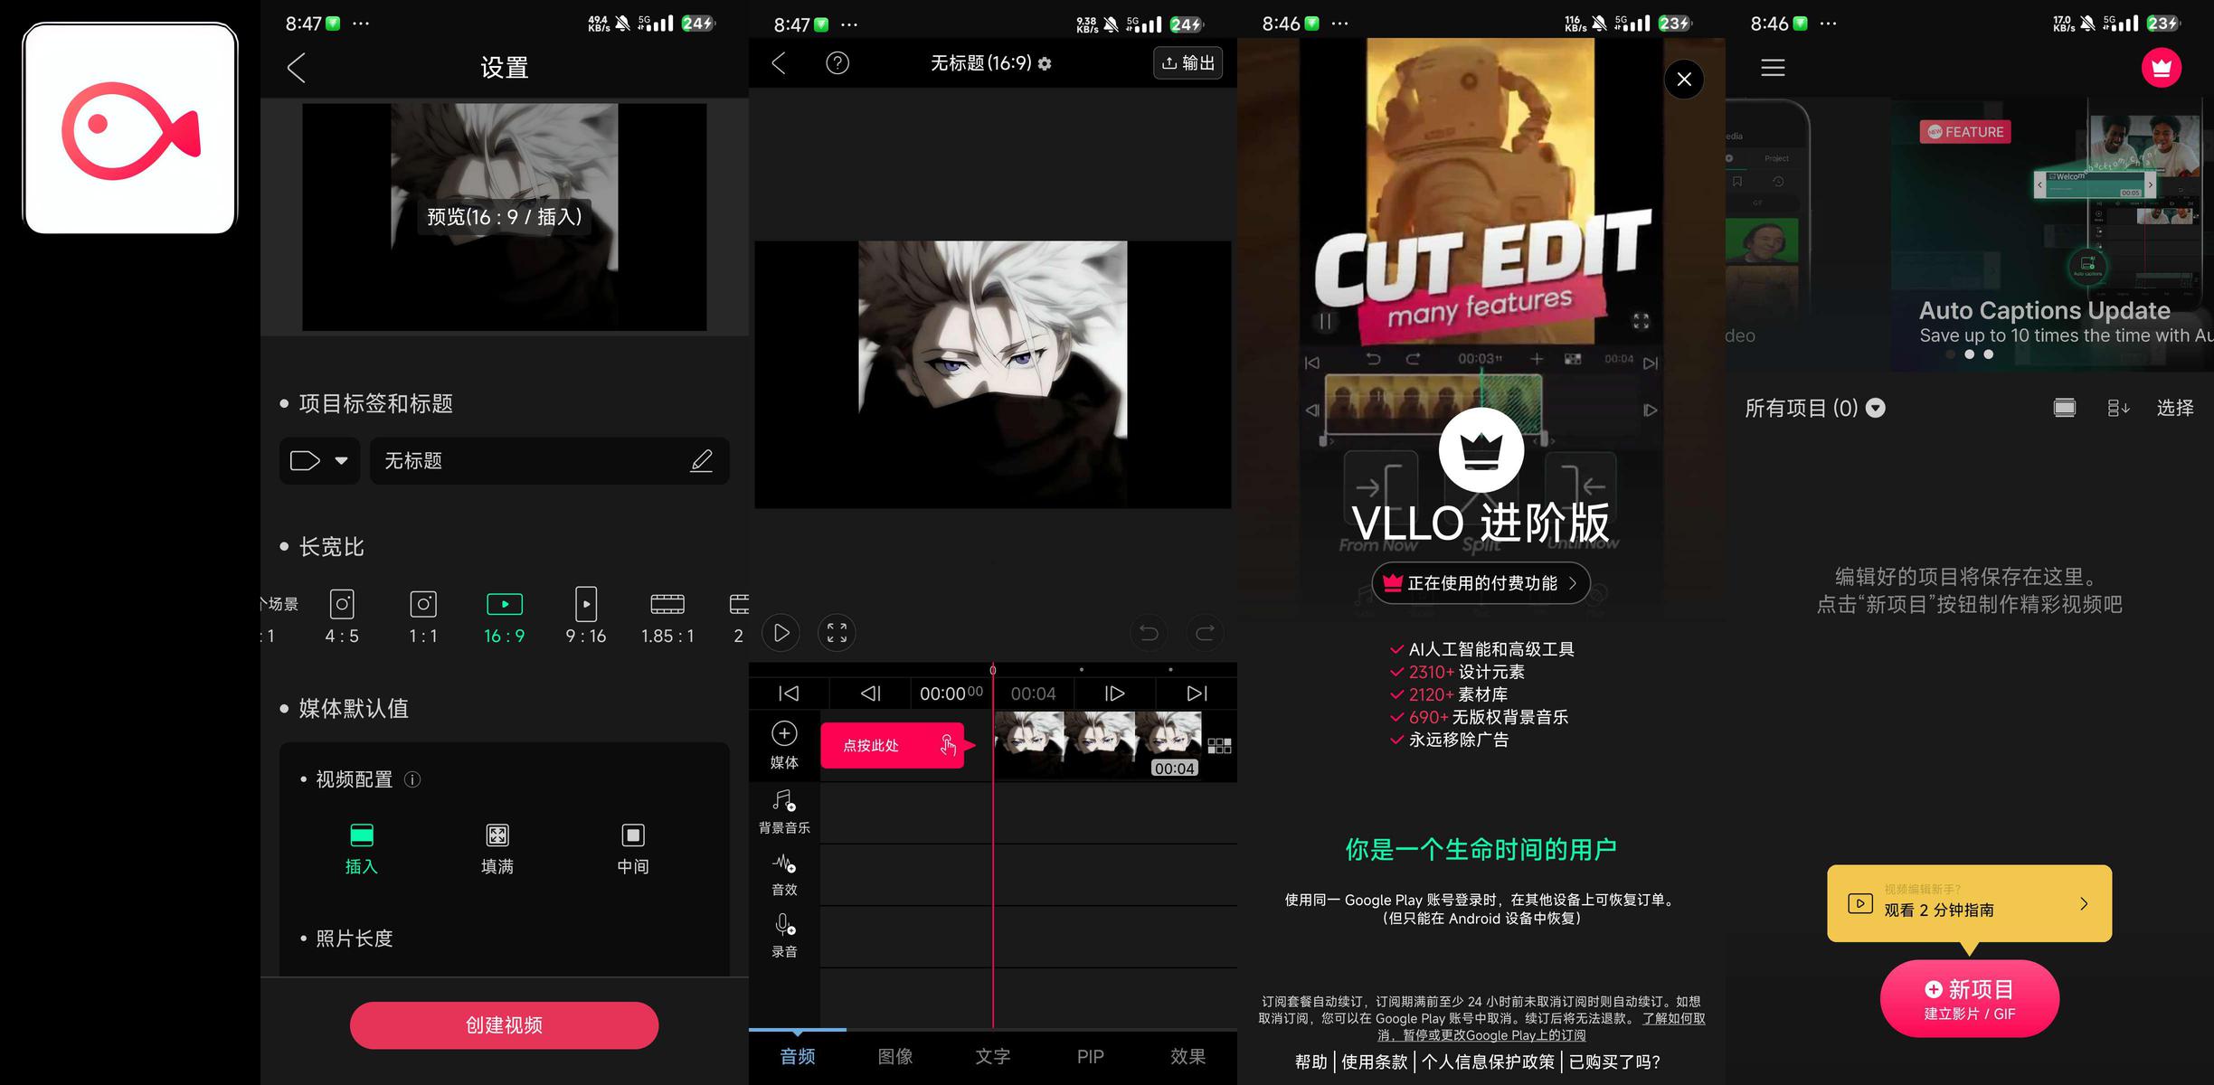Tap 选择 to select projects
Image resolution: width=2214 pixels, height=1085 pixels.
pyautogui.click(x=2175, y=409)
